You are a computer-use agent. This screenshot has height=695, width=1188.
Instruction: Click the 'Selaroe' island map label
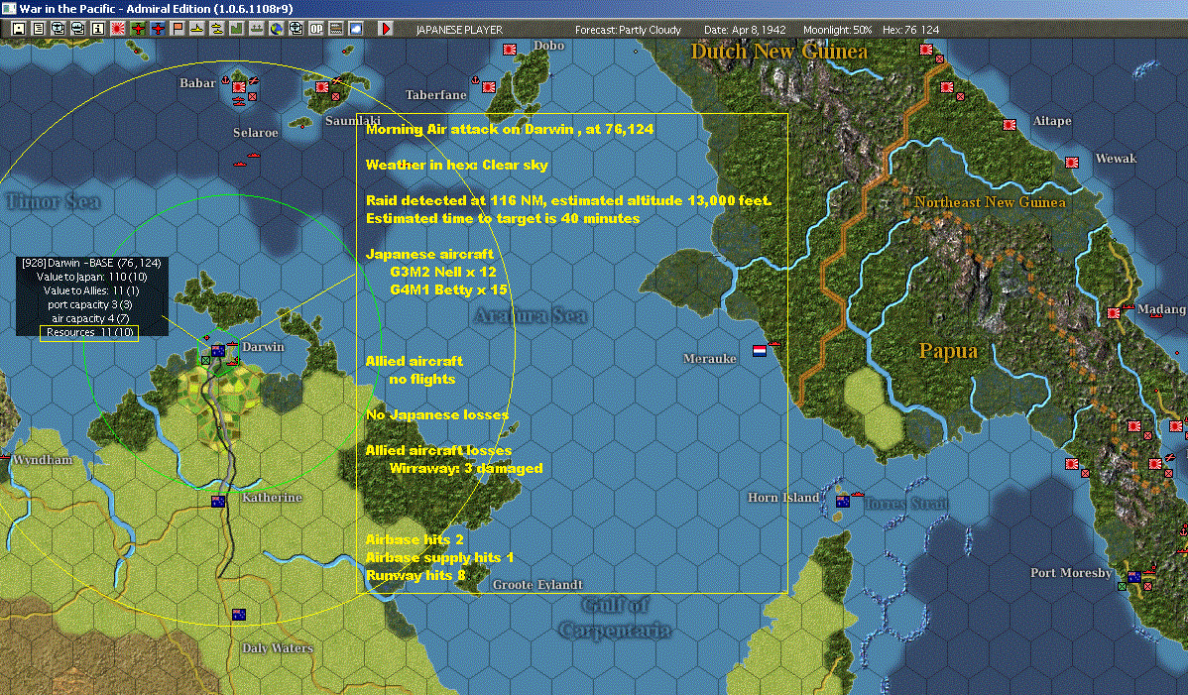255,133
